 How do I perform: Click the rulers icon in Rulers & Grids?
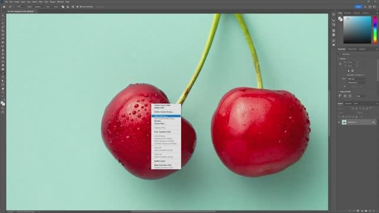click(339, 96)
